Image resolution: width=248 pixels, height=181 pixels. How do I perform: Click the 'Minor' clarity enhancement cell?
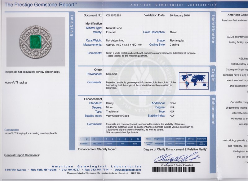170,139
